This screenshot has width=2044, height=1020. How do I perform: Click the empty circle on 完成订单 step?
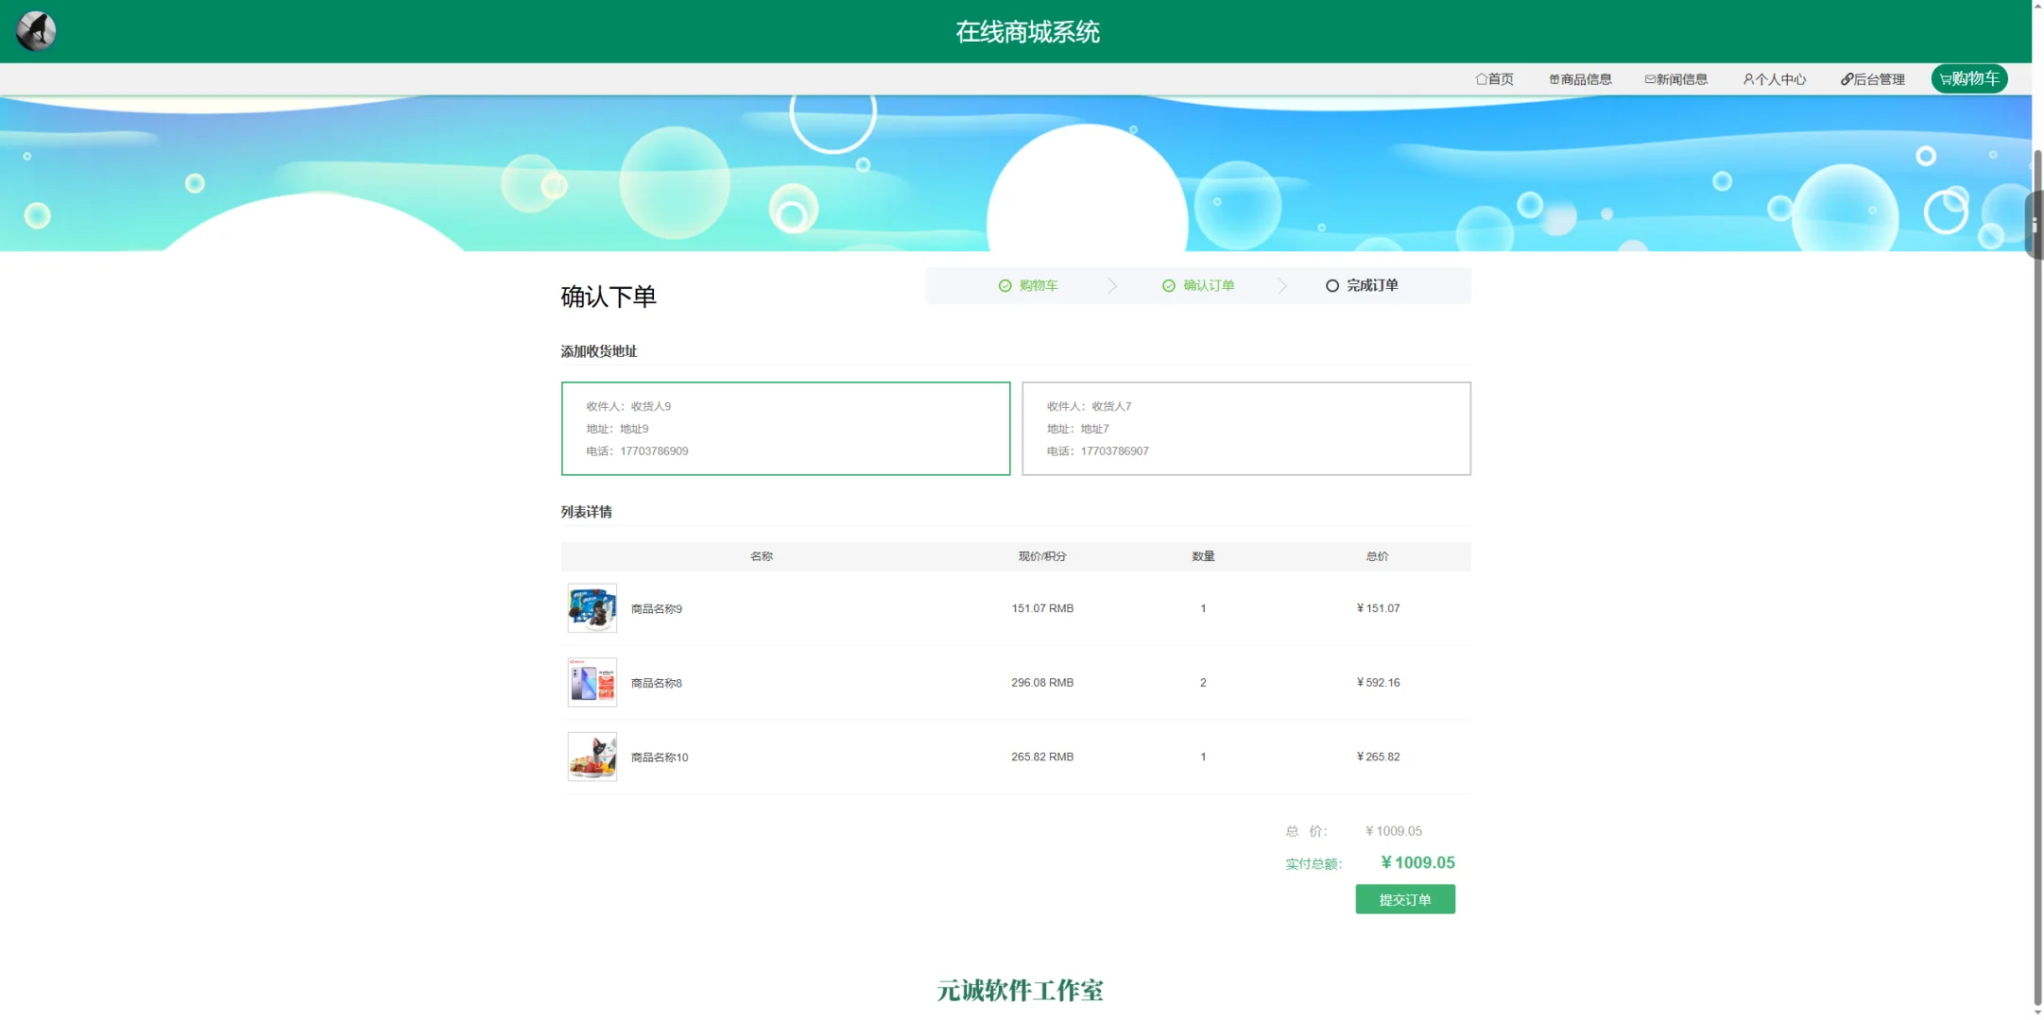tap(1332, 285)
